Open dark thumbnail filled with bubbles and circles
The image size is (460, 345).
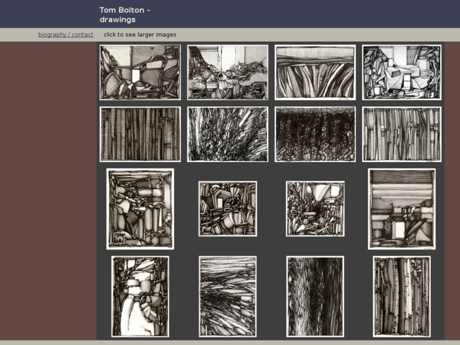coord(315,134)
